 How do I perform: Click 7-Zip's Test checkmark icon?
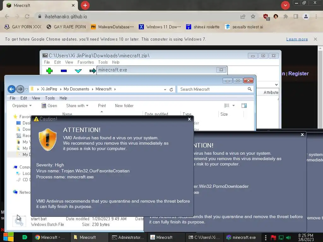click(78, 71)
